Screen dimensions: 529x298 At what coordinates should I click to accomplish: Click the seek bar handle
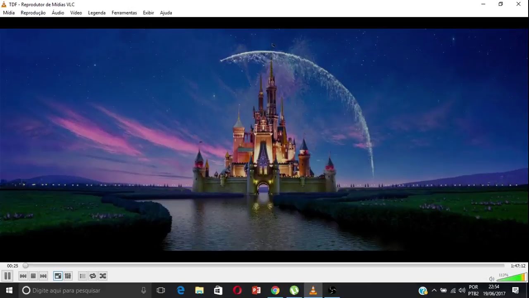tap(25, 266)
